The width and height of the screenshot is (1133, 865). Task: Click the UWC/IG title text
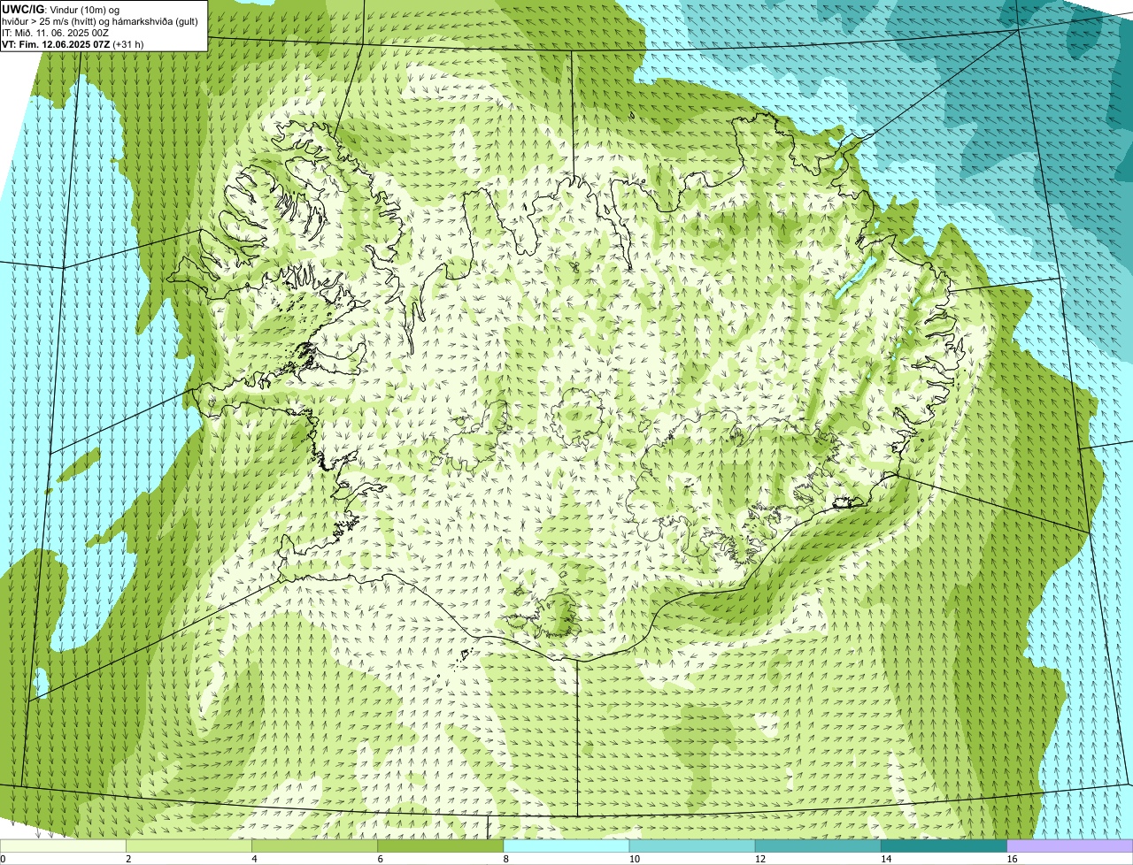(x=23, y=10)
